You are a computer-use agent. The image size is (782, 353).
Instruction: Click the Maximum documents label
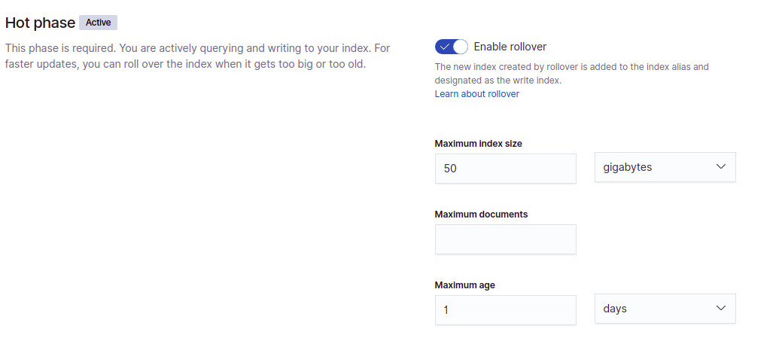pyautogui.click(x=481, y=214)
